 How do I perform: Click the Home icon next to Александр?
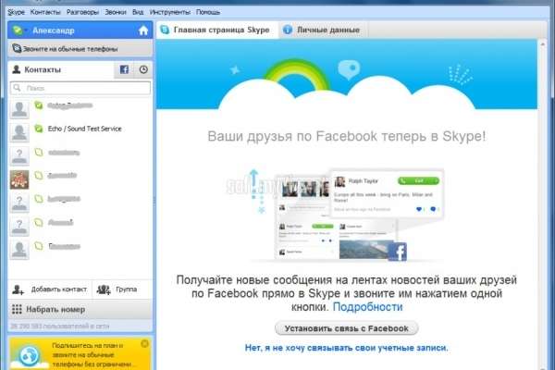point(143,31)
